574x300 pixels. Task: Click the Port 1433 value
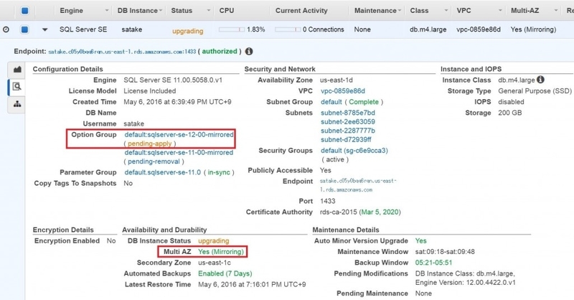click(327, 201)
